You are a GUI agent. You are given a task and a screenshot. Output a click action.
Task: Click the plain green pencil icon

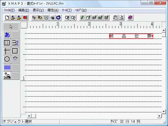82,18
